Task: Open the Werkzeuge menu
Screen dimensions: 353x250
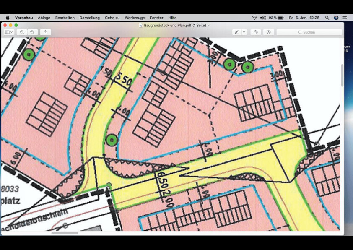Action: (x=135, y=18)
